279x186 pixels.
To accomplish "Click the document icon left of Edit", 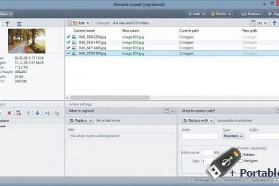I will (69, 23).
